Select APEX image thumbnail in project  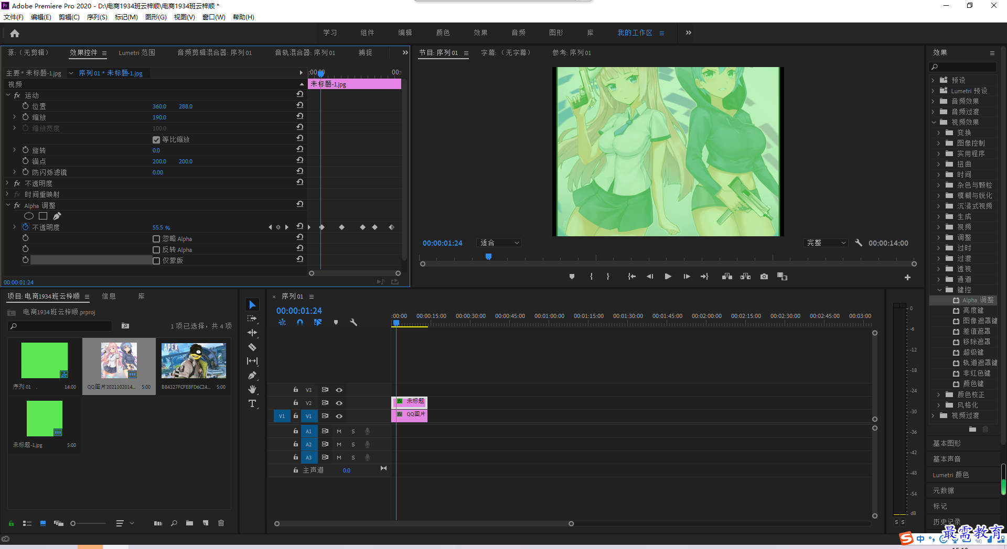[194, 361]
